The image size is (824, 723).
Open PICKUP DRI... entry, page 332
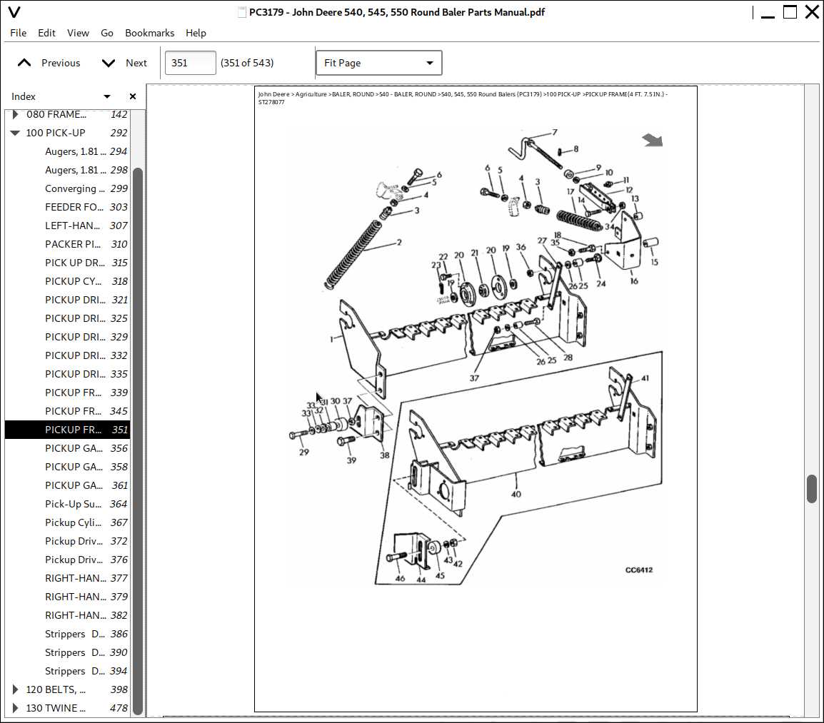tap(67, 355)
